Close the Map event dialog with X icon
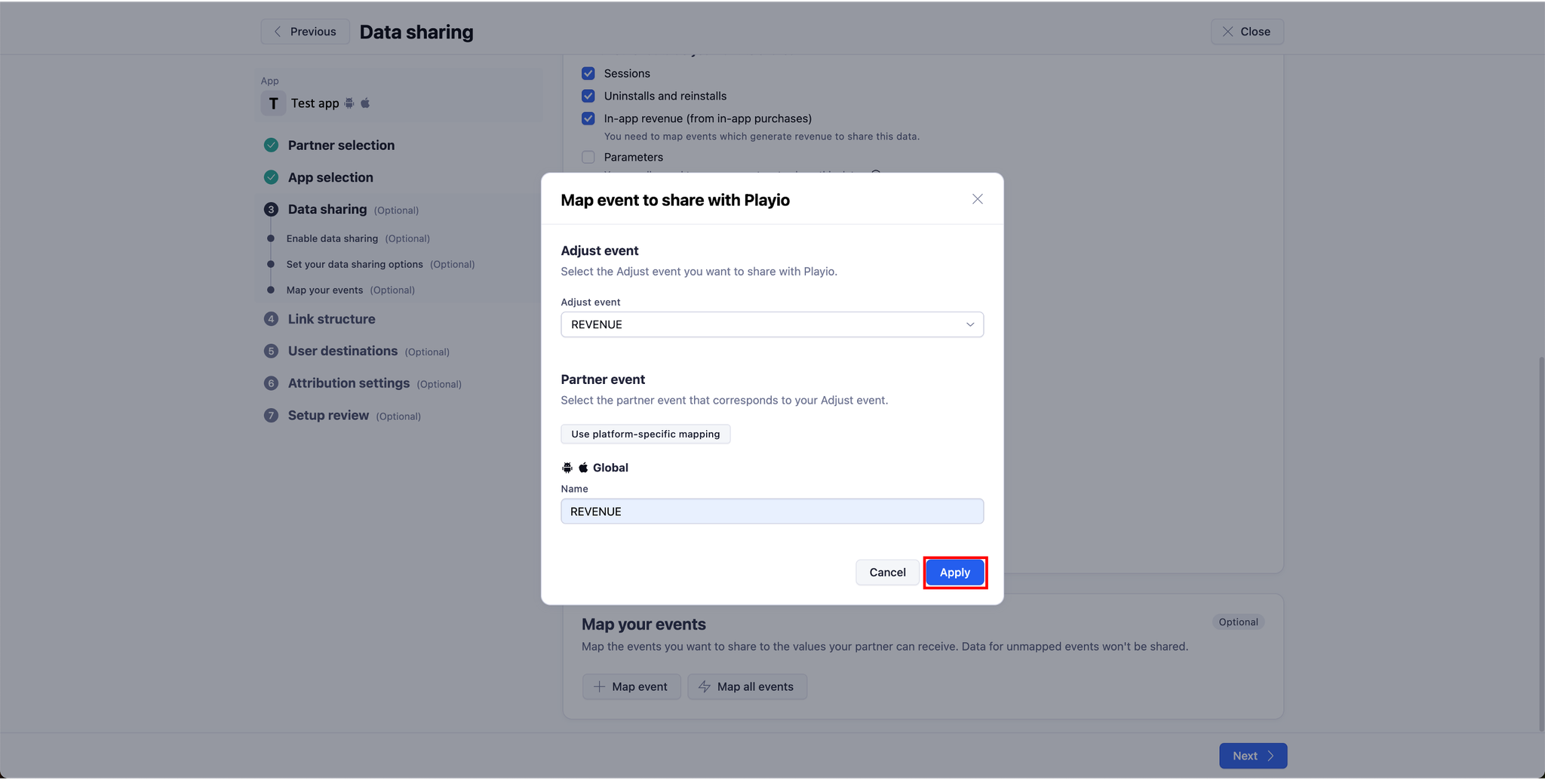1545x780 pixels. pos(977,199)
